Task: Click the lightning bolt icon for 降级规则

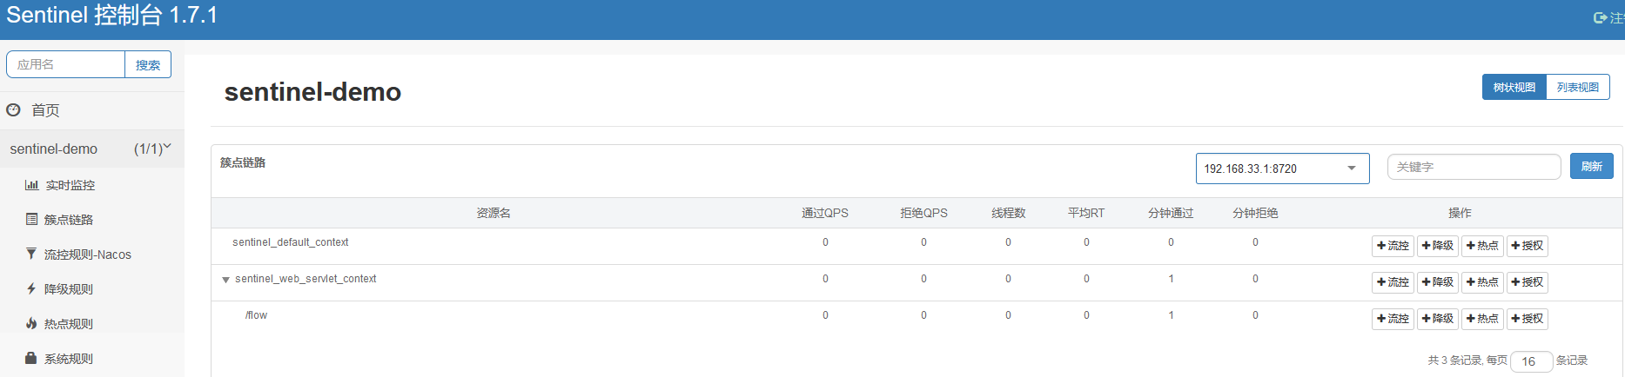Action: point(31,289)
